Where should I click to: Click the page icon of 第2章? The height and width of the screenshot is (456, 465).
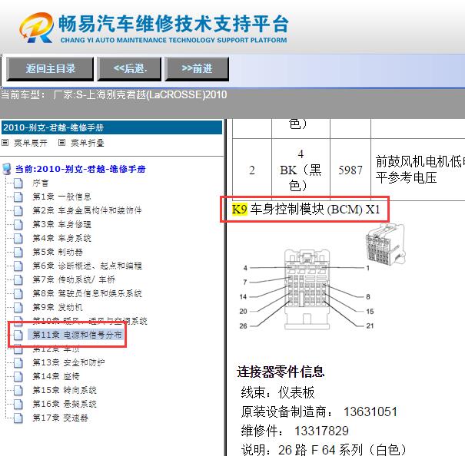[18, 211]
